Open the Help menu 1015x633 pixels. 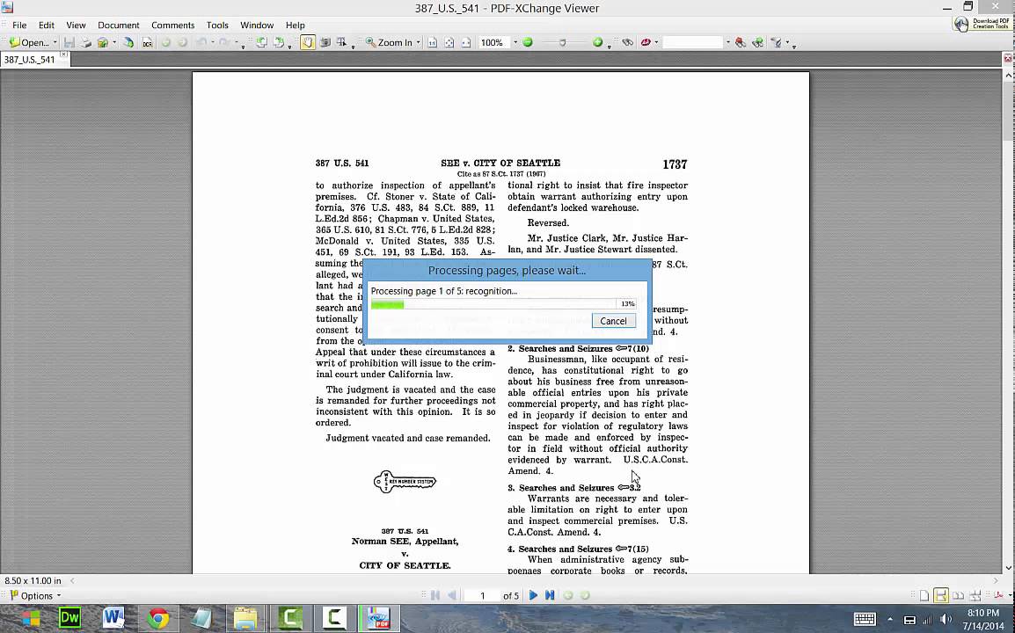click(x=296, y=25)
